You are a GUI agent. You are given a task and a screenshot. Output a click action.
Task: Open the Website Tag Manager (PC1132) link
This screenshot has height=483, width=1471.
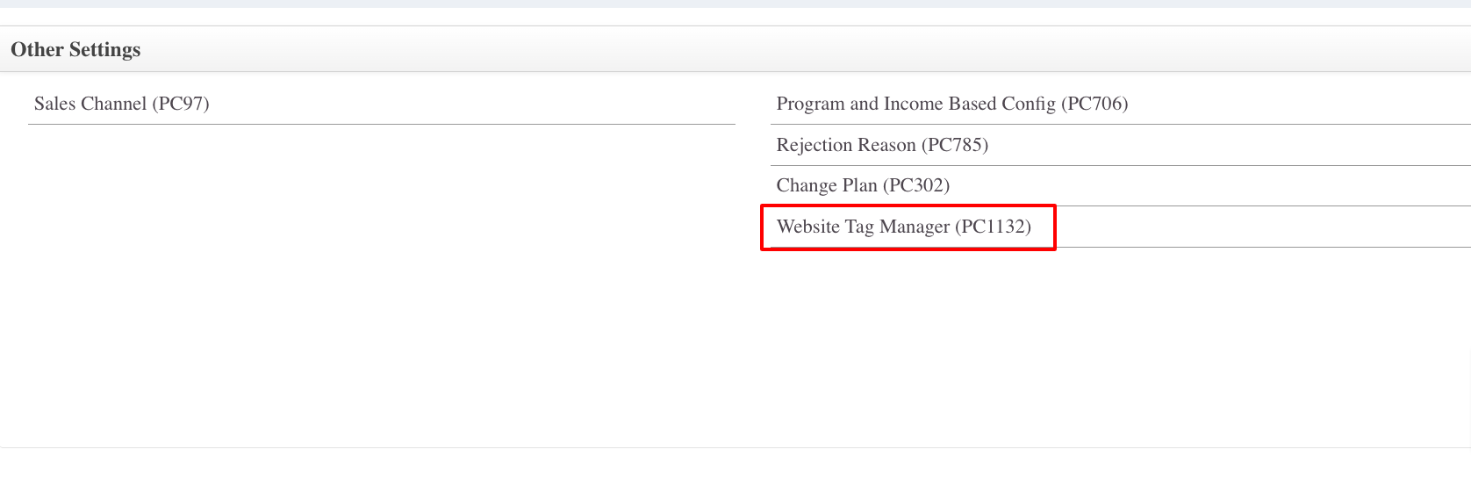coord(903,227)
